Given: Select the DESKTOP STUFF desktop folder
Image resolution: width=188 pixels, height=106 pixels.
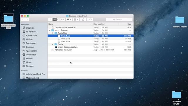Looking at the screenshot, I should 176,98.
